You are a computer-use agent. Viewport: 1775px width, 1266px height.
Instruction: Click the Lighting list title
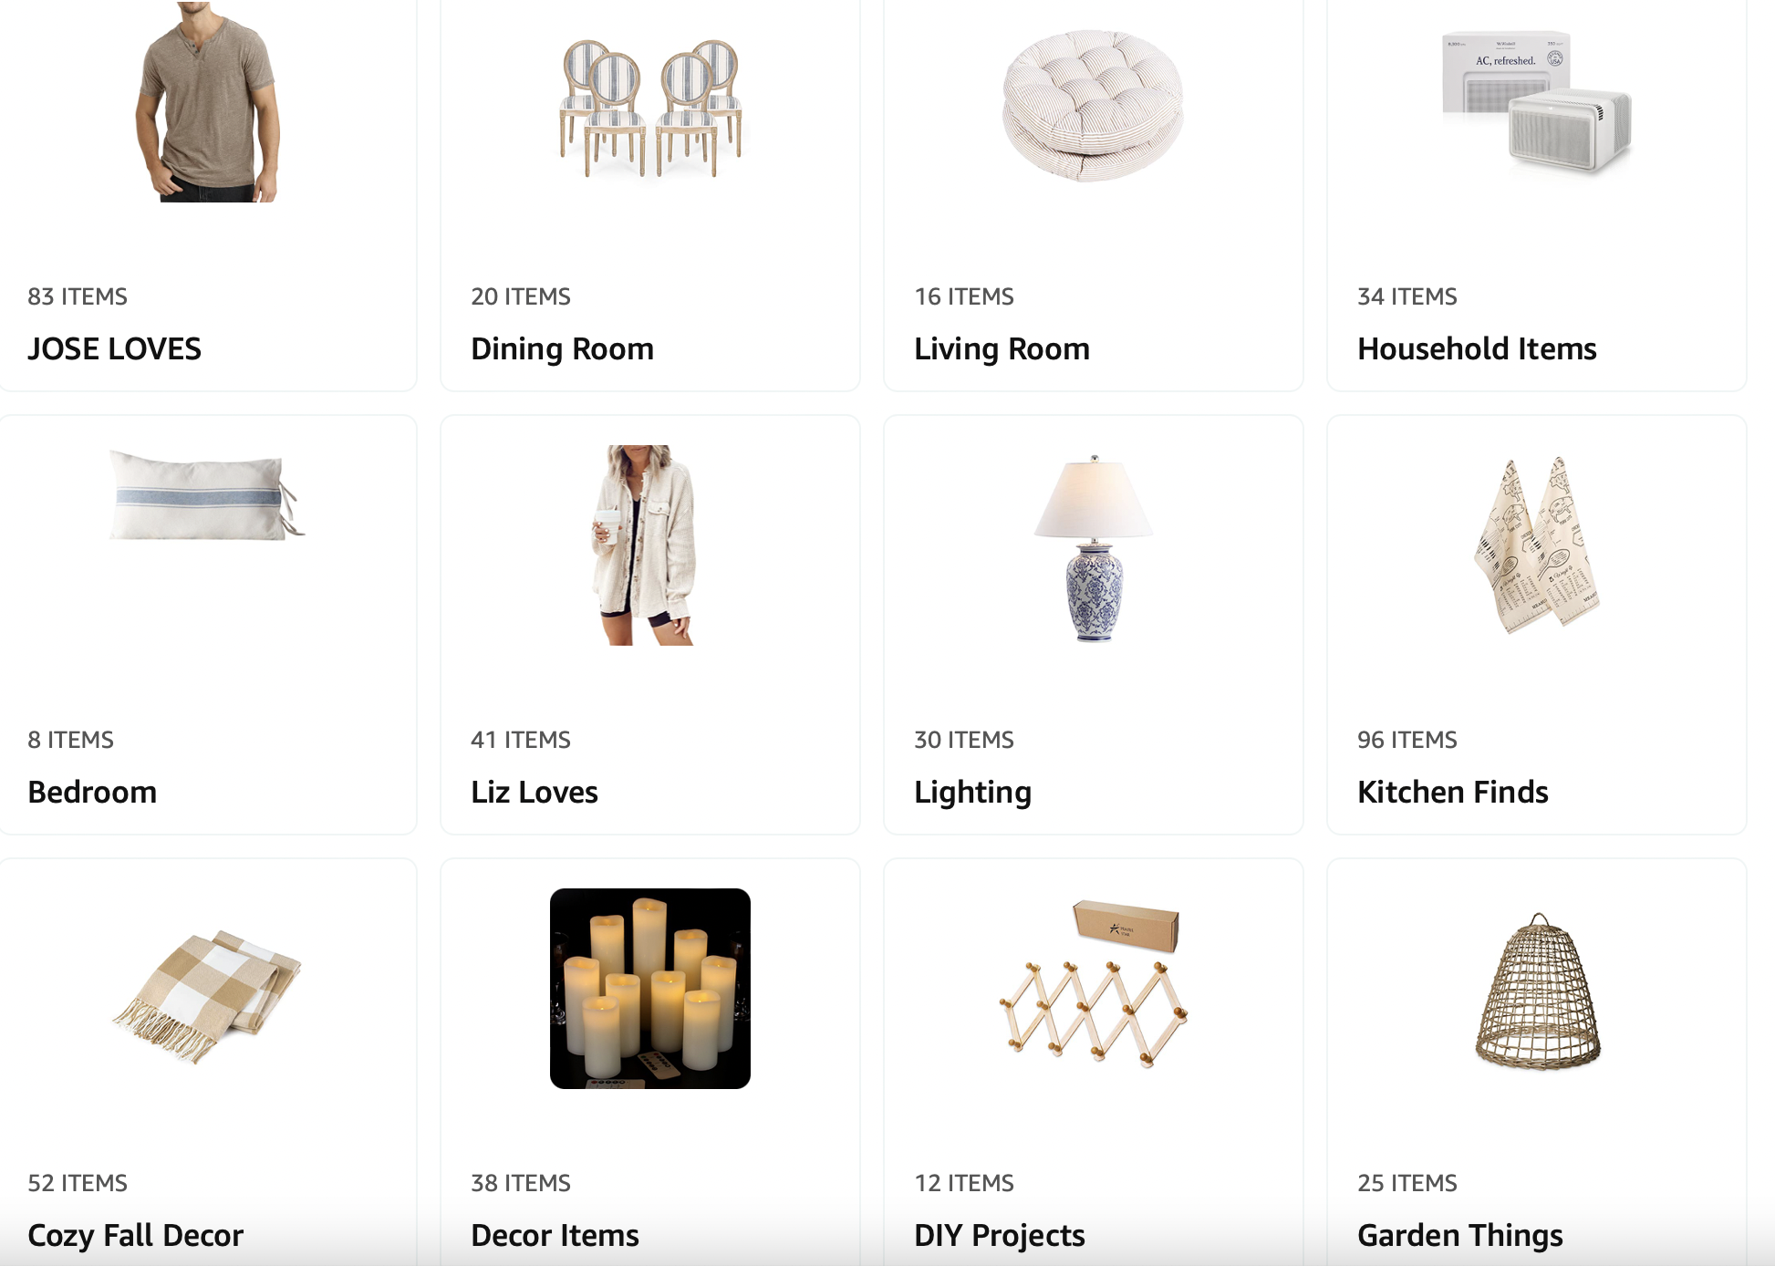coord(972,792)
